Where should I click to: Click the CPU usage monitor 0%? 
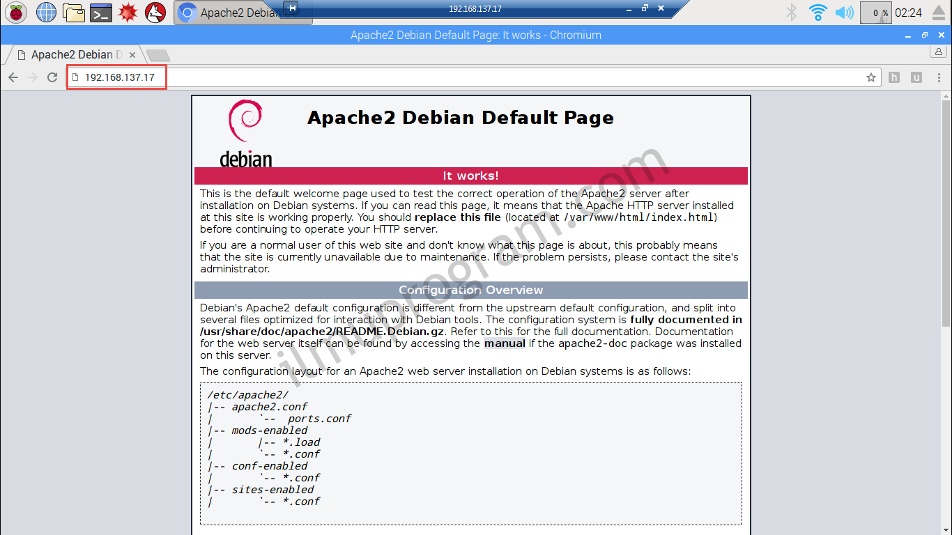click(x=876, y=13)
